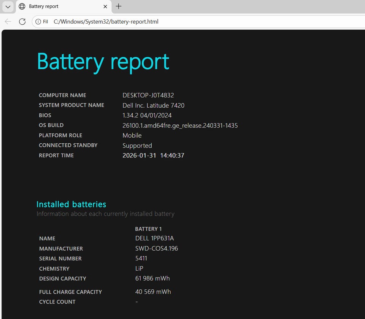Image resolution: width=365 pixels, height=319 pixels.
Task: Click battery name DELL 1PP631A
Action: (154, 238)
